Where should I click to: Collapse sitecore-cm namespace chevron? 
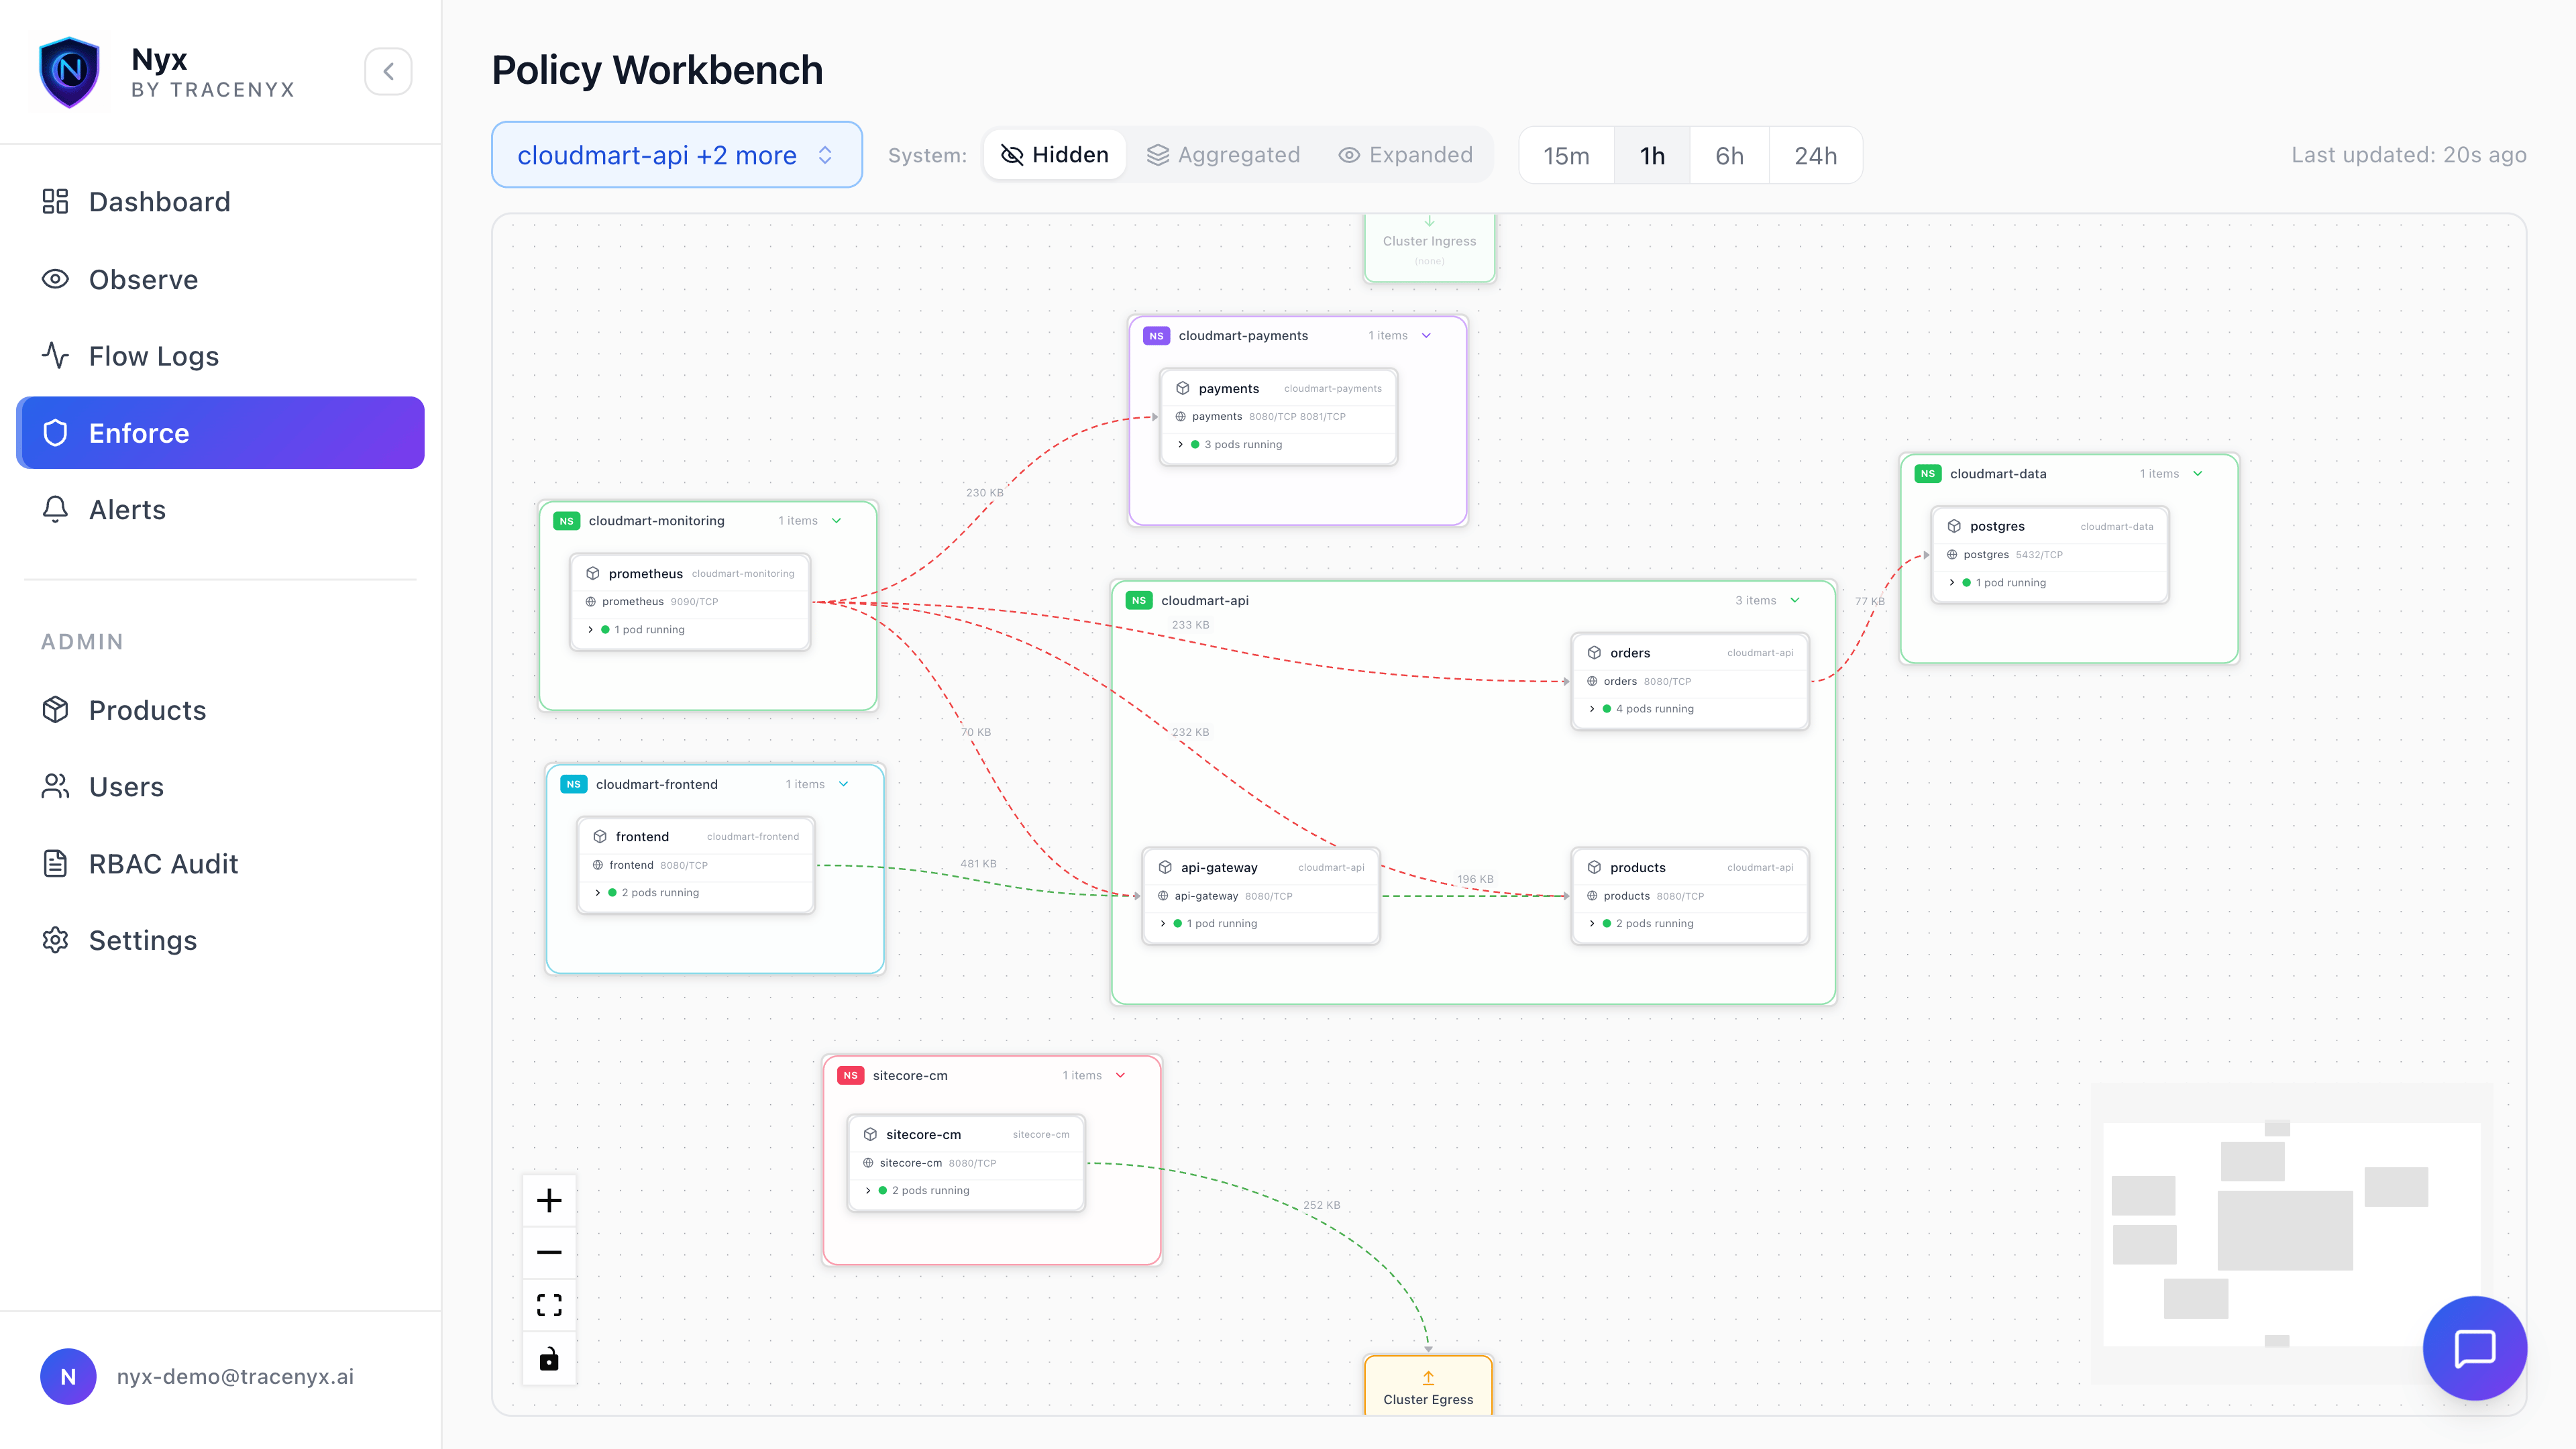(x=1121, y=1076)
